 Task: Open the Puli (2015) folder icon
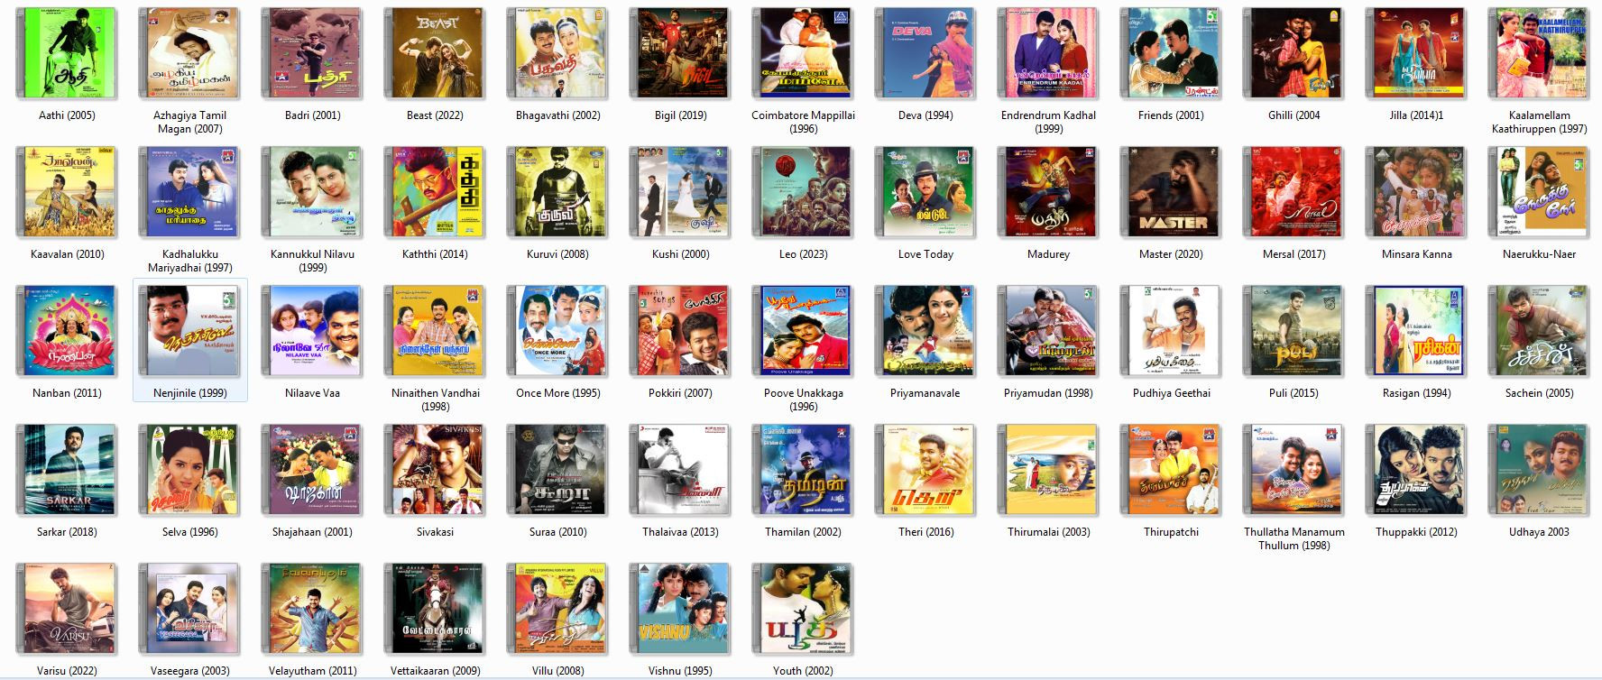(1294, 332)
